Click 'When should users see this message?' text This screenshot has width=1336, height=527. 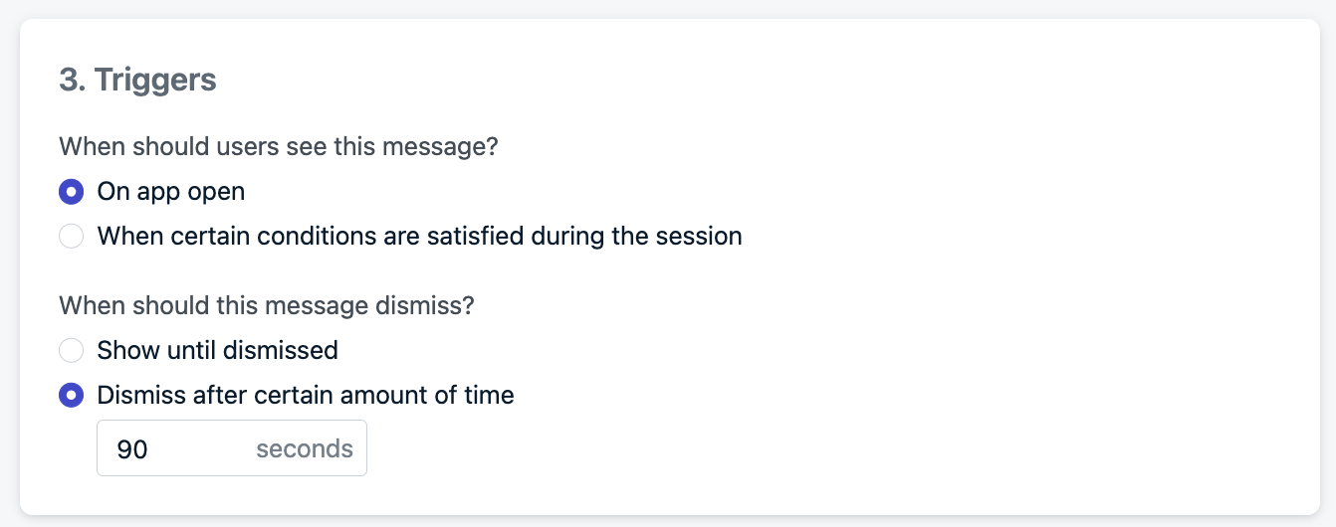(x=279, y=147)
